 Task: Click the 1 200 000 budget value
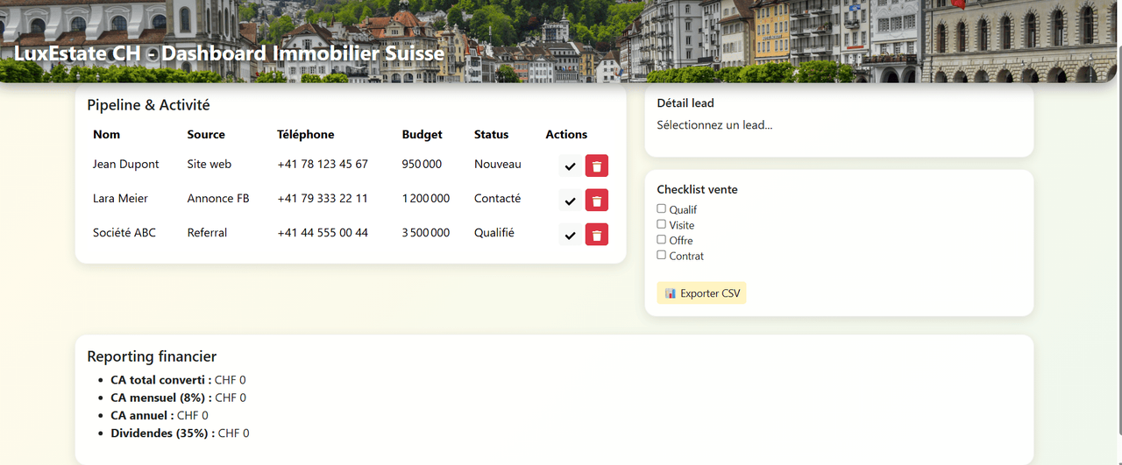click(x=426, y=199)
